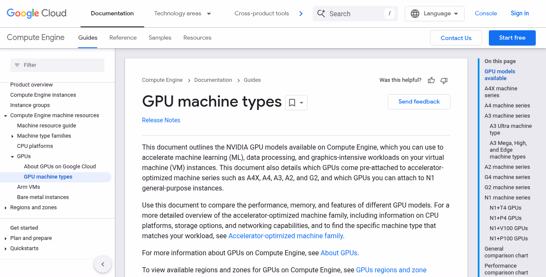Open Accelerator-optimized machine family link
Screen dimensions: 546x277
tap(286, 236)
